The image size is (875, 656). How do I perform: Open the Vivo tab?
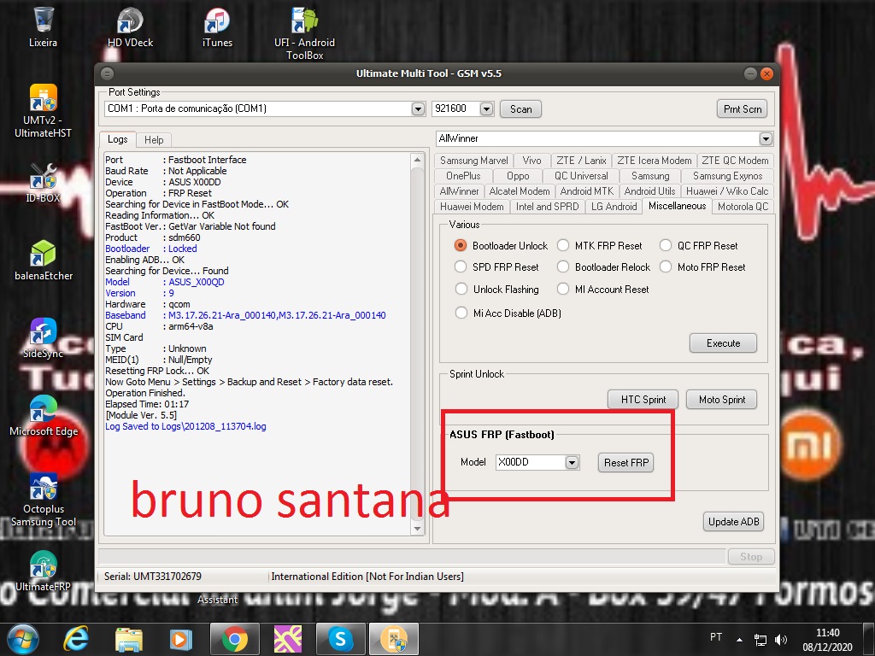531,161
